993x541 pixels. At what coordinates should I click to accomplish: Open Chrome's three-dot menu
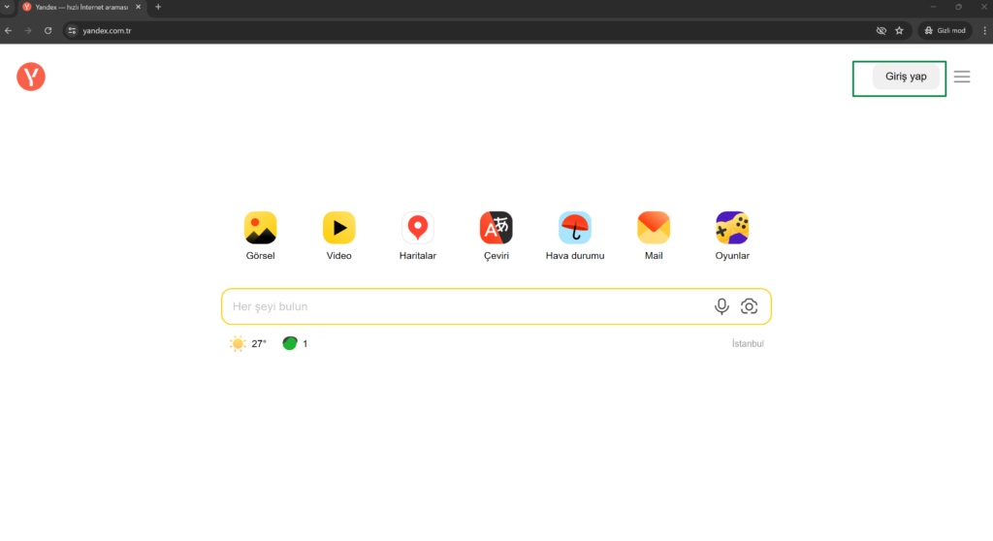(x=984, y=30)
